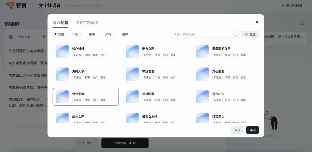This screenshot has width=312, height=152.
Task: Click the 文字转语音 page title
Action: [50, 5]
